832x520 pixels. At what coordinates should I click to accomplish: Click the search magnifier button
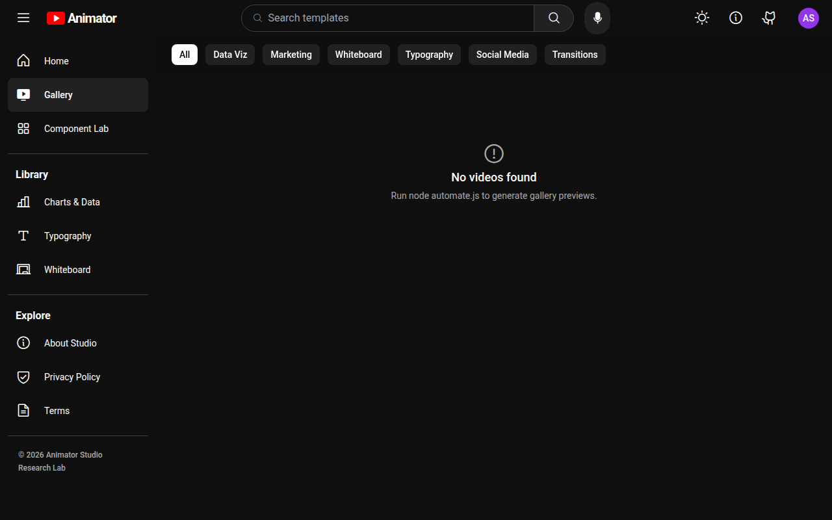(x=554, y=18)
